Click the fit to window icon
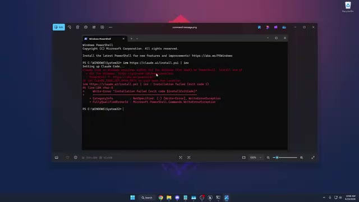This screenshot has height=202, width=359. pos(244,158)
